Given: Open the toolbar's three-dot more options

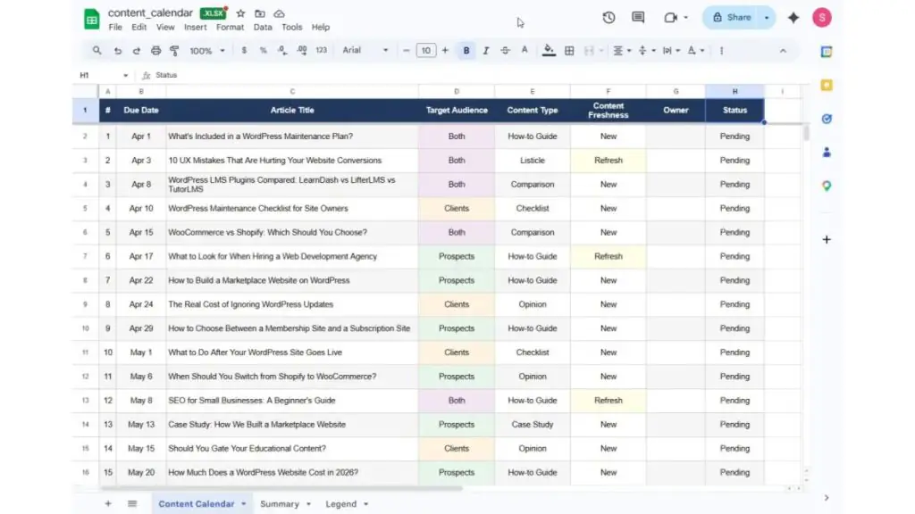Looking at the screenshot, I should [x=722, y=51].
